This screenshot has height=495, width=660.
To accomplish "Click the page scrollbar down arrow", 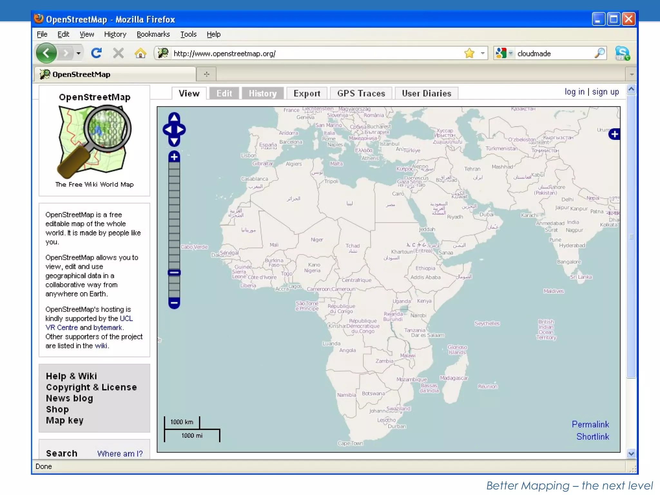I will (631, 453).
